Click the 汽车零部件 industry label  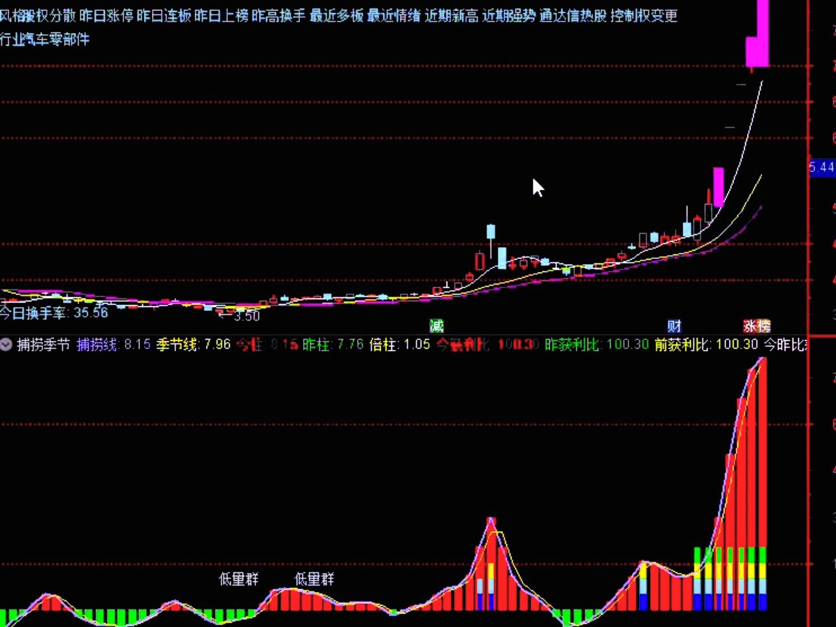[56, 40]
